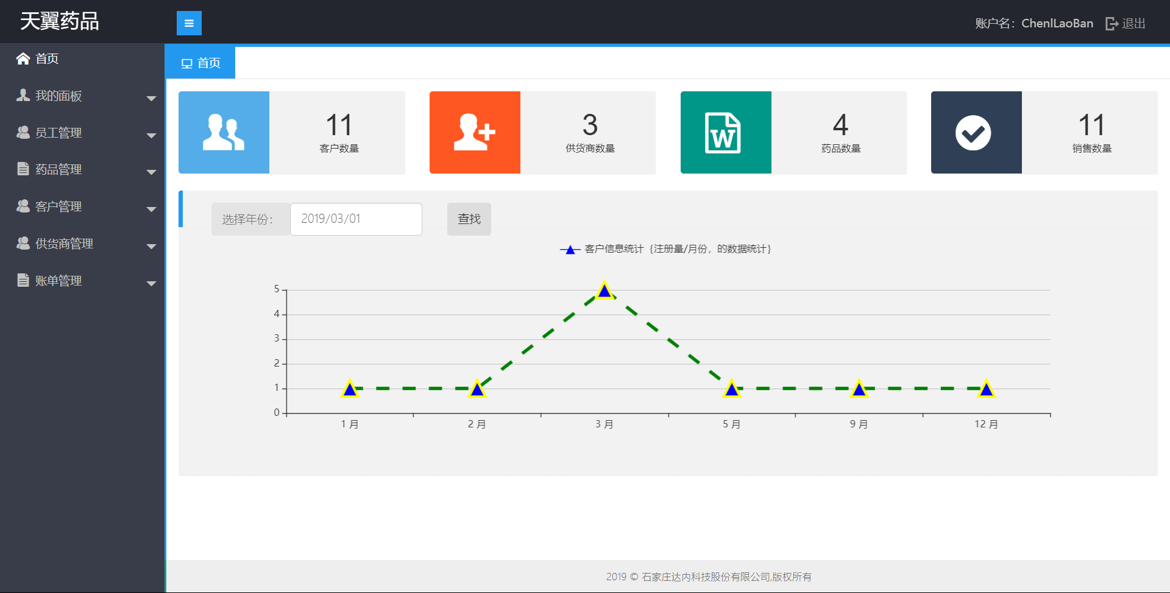
Task: Click the blue customers count icon
Action: pyautogui.click(x=224, y=133)
